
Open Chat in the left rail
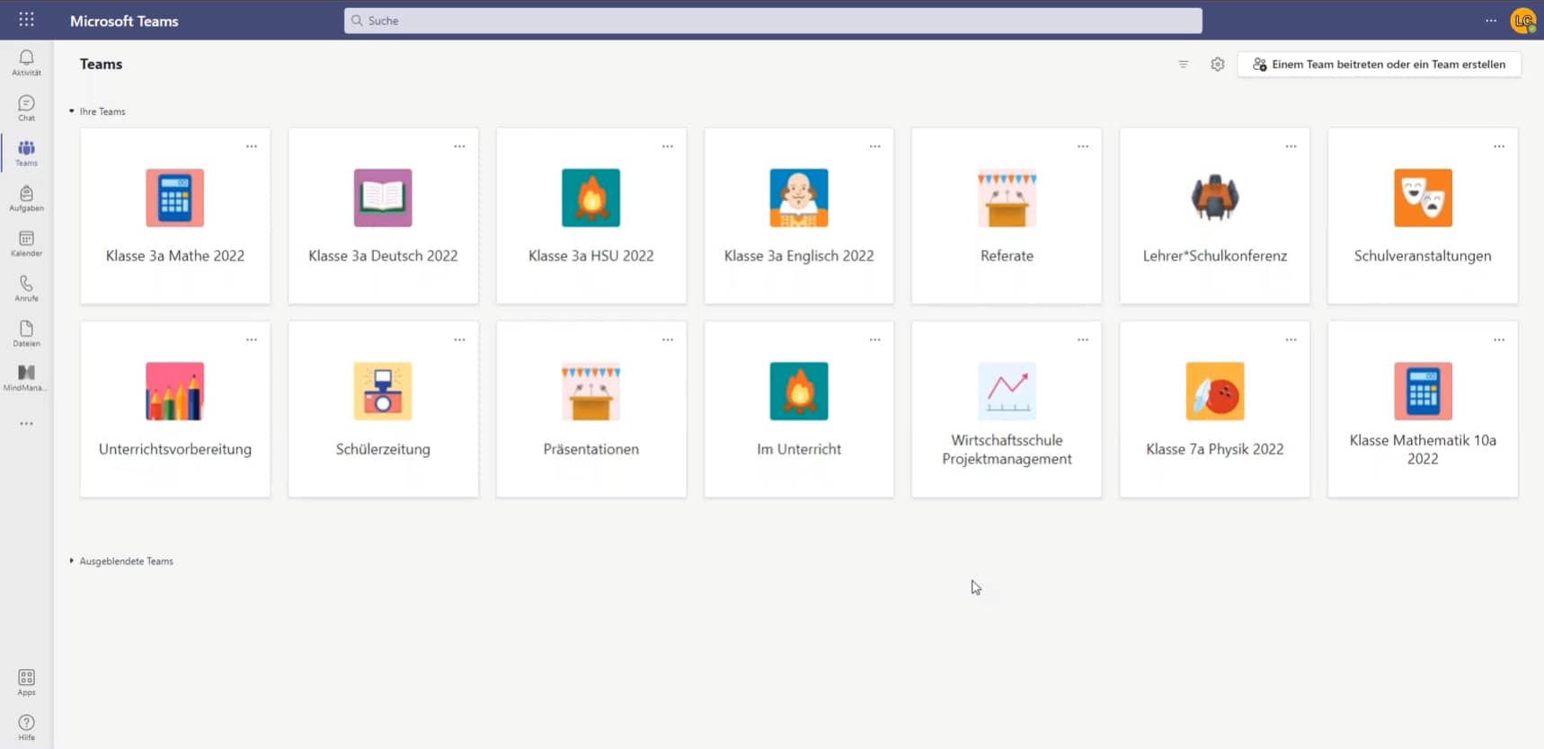[26, 108]
